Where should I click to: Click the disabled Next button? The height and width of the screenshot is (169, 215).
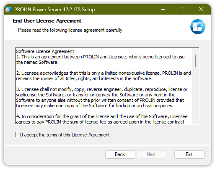point(151,154)
